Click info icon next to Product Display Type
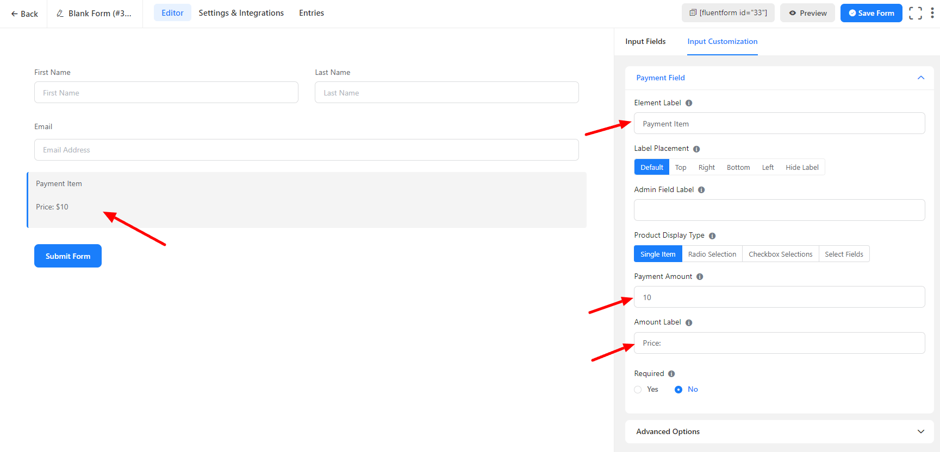The height and width of the screenshot is (452, 940). click(712, 236)
